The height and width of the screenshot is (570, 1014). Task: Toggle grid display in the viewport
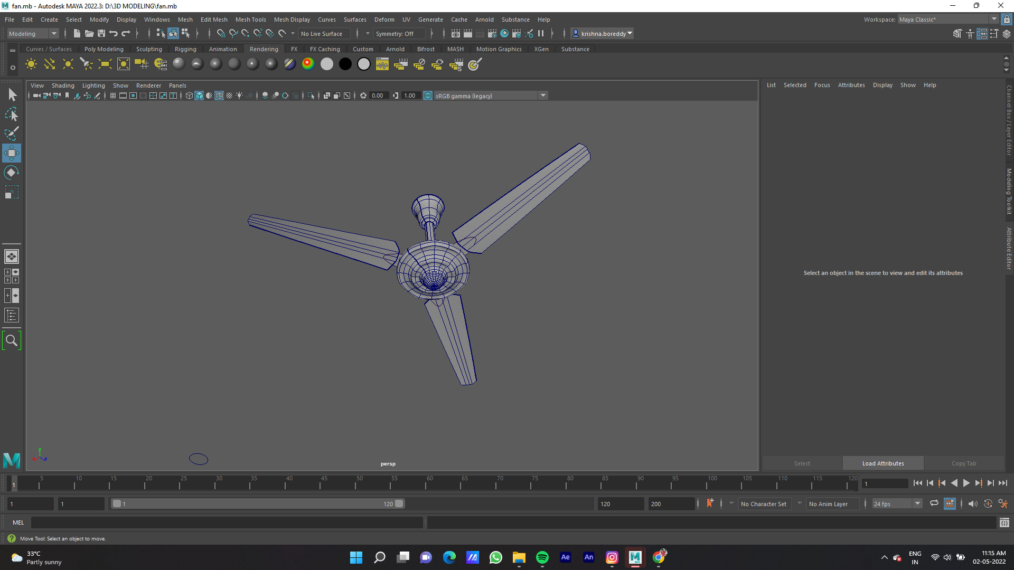pos(112,96)
